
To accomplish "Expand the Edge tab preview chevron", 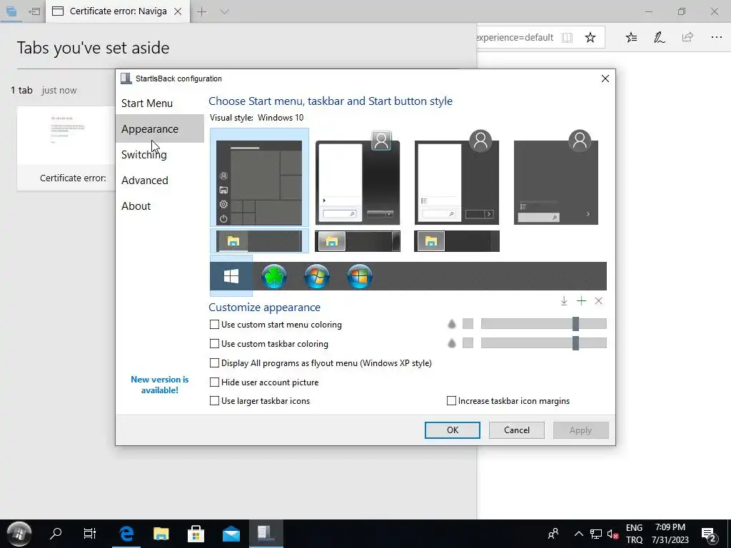I will point(224,11).
